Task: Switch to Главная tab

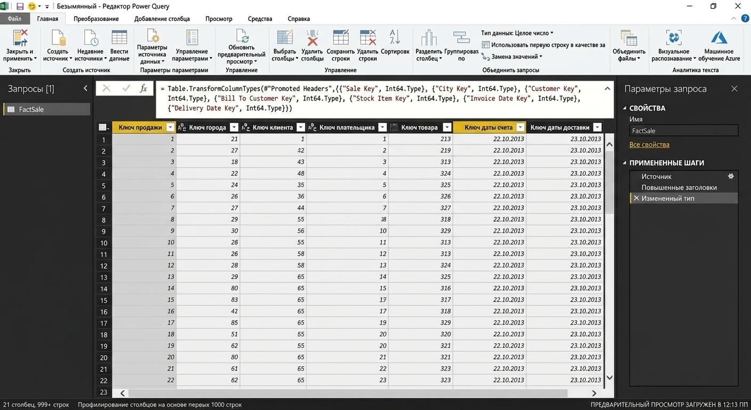Action: coord(47,19)
